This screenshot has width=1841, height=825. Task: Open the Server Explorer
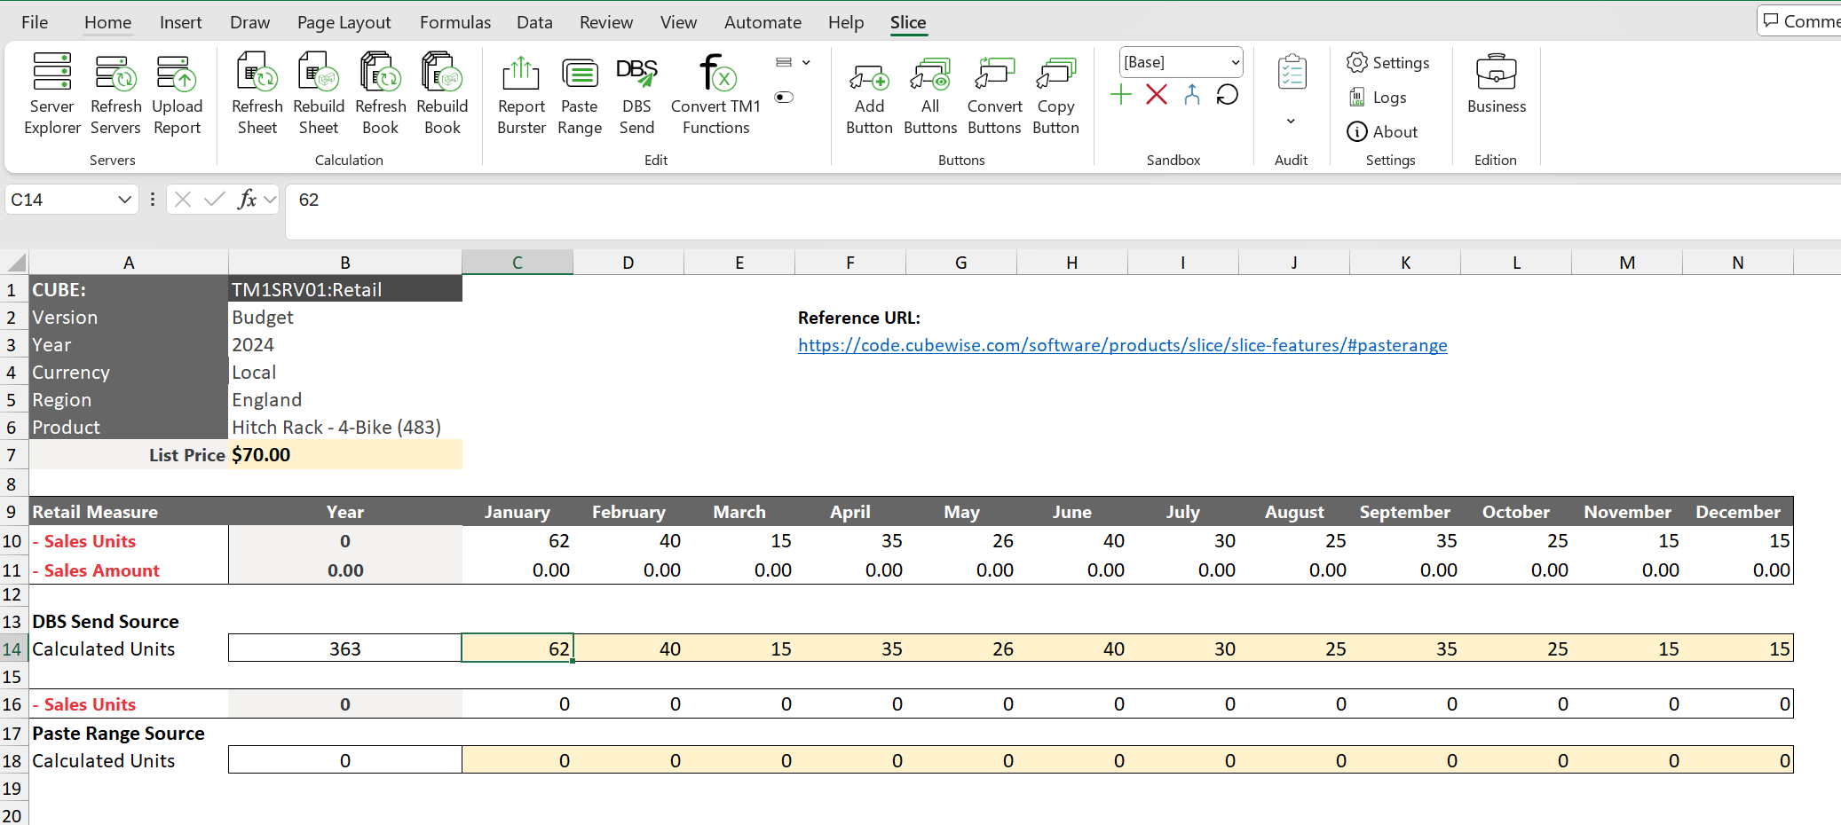52,94
